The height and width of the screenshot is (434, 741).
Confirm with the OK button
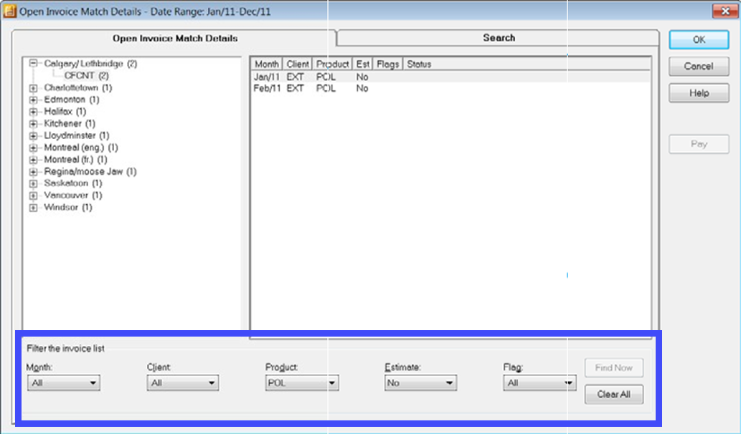coord(699,40)
